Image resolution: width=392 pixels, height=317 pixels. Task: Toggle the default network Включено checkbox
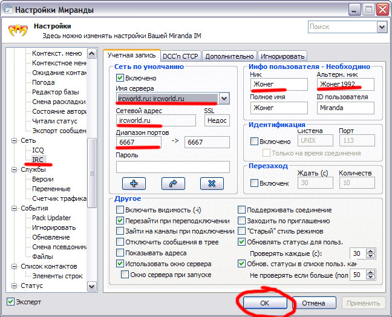[x=120, y=78]
